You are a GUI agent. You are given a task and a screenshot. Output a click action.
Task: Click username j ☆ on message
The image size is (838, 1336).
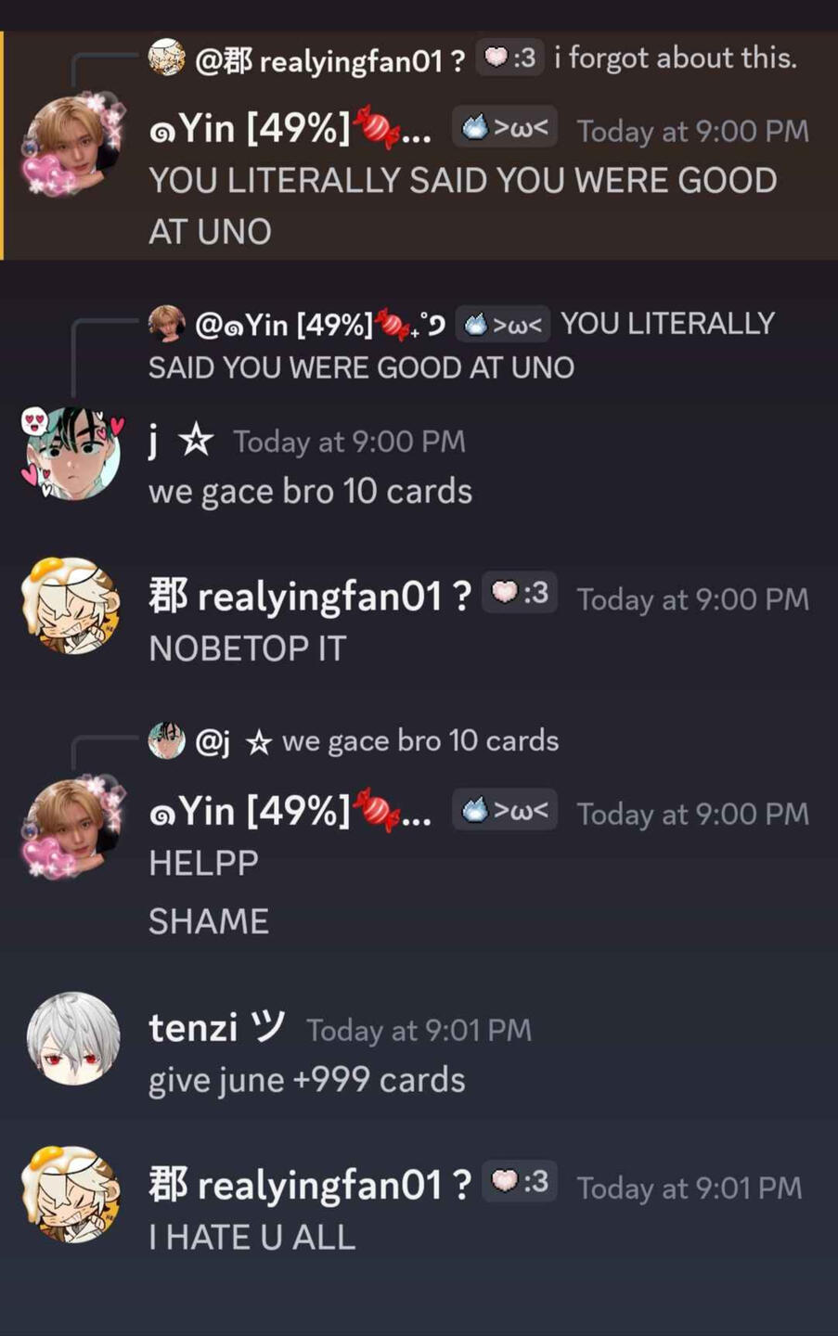pyautogui.click(x=181, y=441)
